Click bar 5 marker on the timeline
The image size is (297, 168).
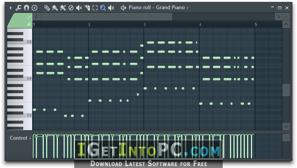256,24
